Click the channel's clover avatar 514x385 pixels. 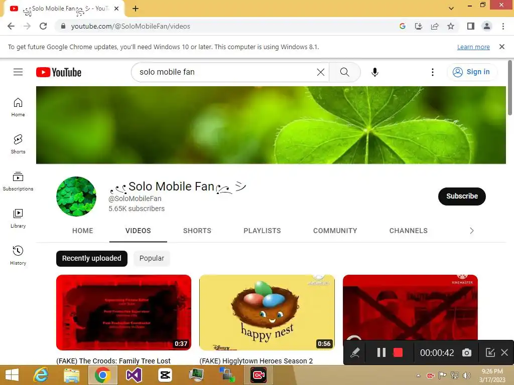point(76,197)
